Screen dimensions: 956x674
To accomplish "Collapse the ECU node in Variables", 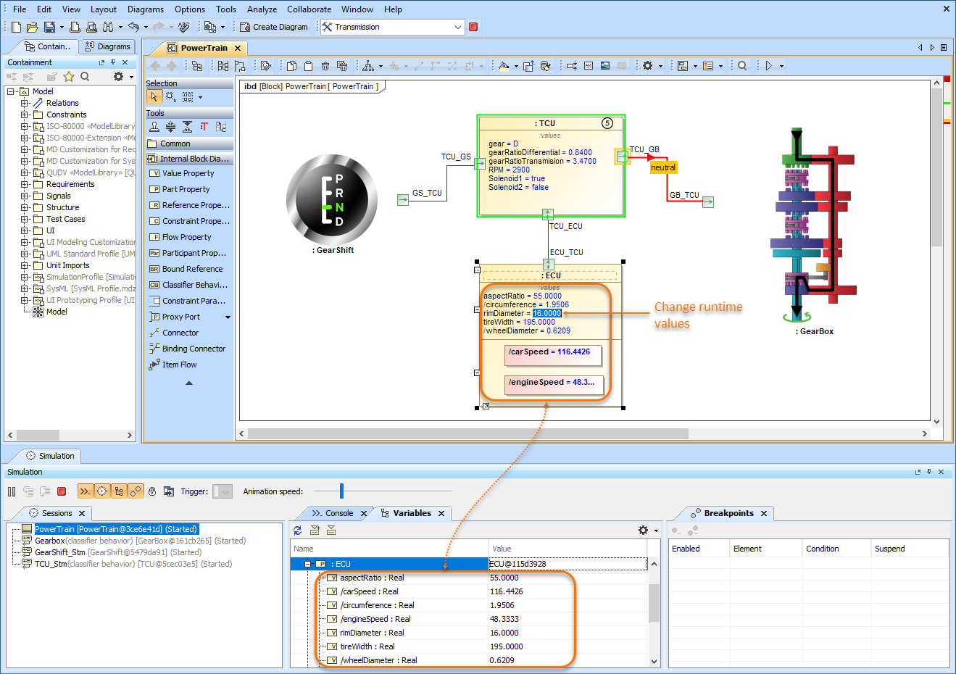I will (307, 564).
